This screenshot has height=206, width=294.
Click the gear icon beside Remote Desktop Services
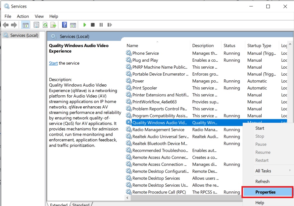point(129,178)
